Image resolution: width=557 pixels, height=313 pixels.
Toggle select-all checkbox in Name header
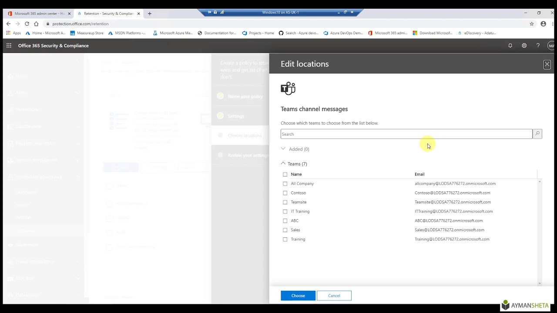[x=285, y=174]
